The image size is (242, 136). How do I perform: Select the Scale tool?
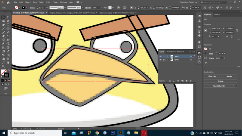3,40
